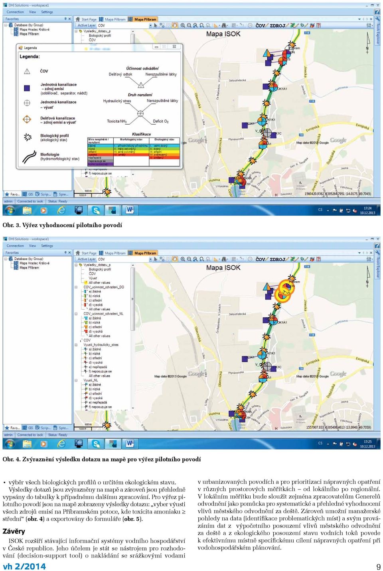This screenshot has width=383, height=571.
Task: Select the pointer arrow tool in the Obr. 3 screenshot toolbar
Action: [156, 26]
